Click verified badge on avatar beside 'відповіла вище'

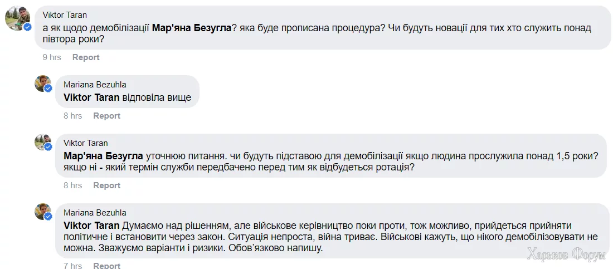click(48, 89)
